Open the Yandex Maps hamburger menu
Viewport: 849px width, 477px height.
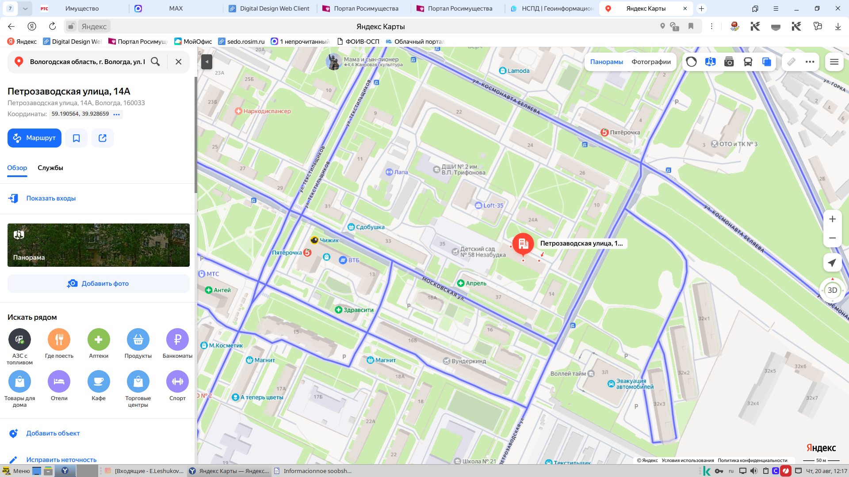tap(834, 62)
